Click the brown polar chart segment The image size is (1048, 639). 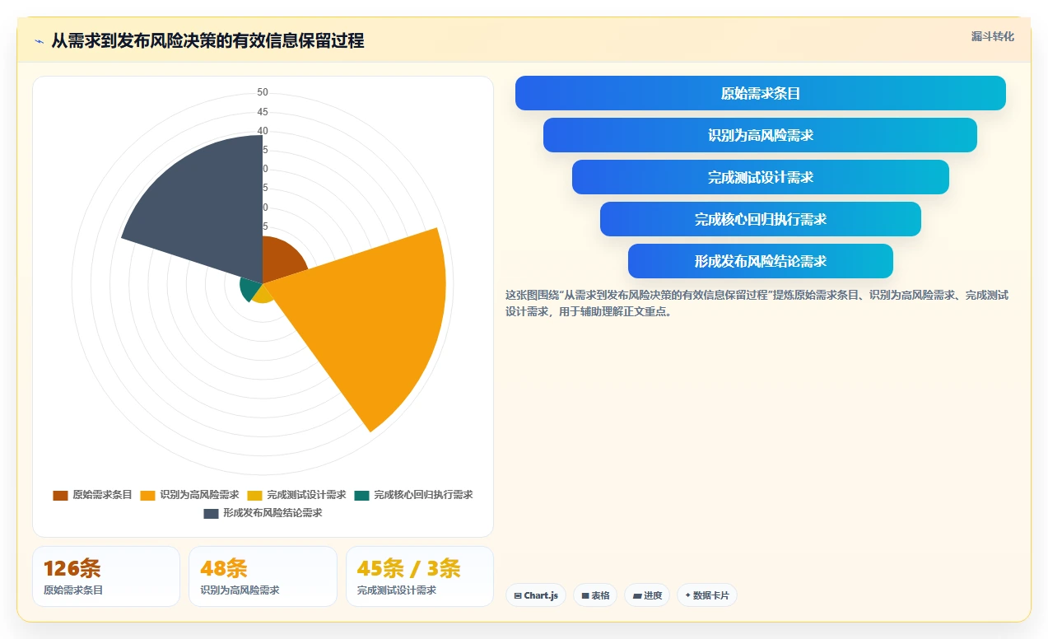coord(282,259)
